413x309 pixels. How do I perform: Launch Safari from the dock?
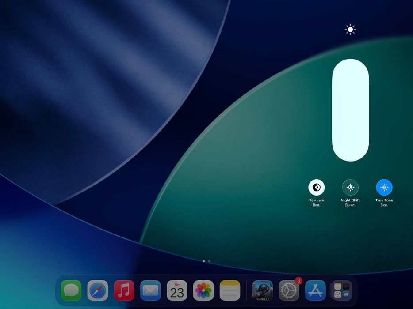click(x=97, y=290)
